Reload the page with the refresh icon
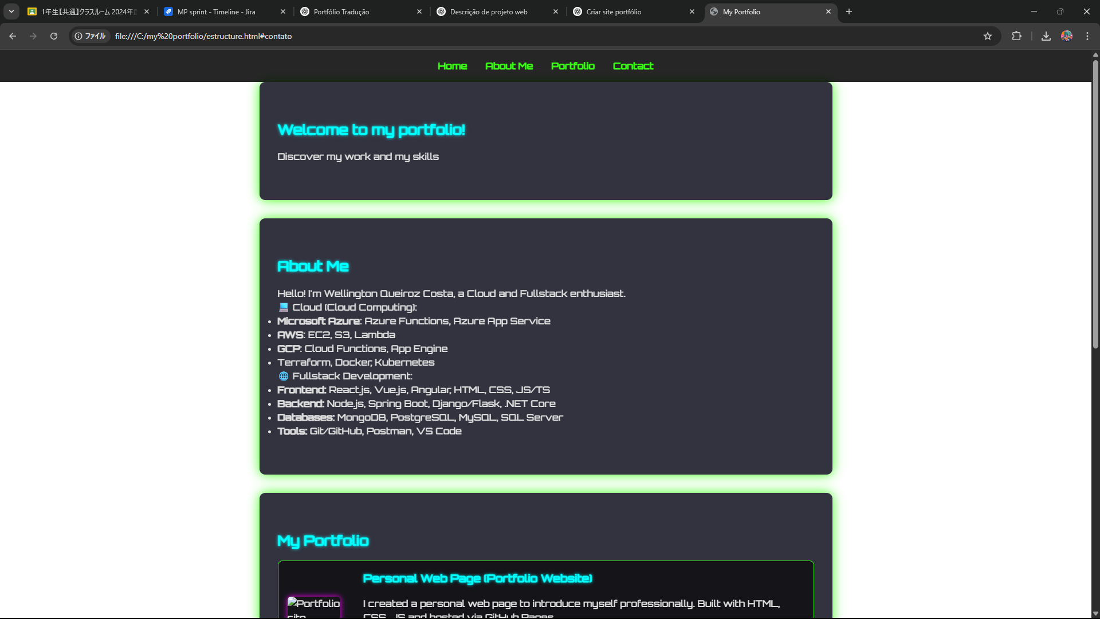Screen dimensions: 1100x619 click(54, 36)
